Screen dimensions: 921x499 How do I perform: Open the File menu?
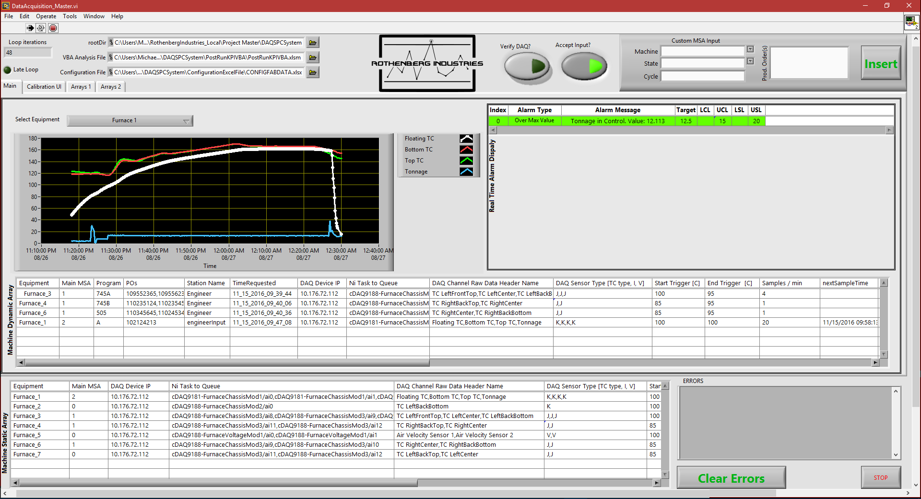click(x=9, y=16)
